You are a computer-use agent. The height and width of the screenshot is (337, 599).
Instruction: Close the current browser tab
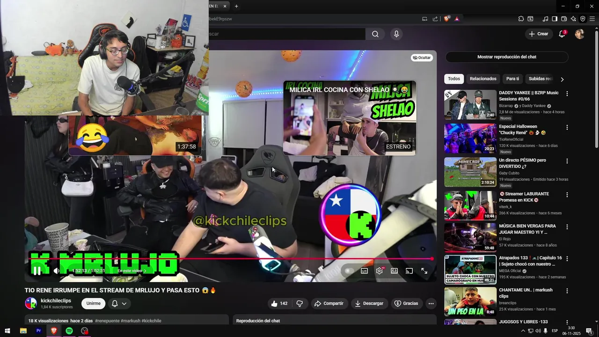pos(225,6)
